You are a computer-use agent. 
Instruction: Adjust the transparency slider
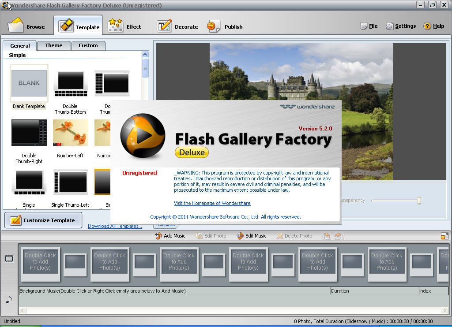418,201
